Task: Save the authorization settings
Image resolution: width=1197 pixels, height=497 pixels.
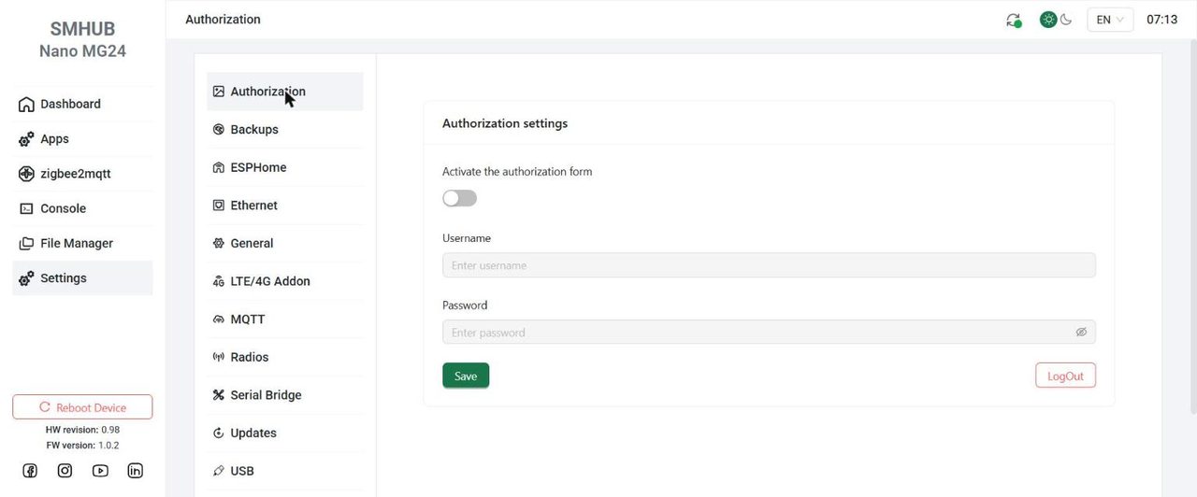Action: [x=466, y=376]
